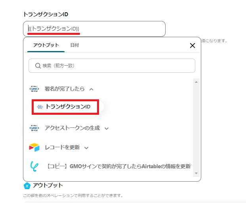Click the GMO Sign icon beside アクセストークンの生成
The image size is (246, 203).
[34, 128]
